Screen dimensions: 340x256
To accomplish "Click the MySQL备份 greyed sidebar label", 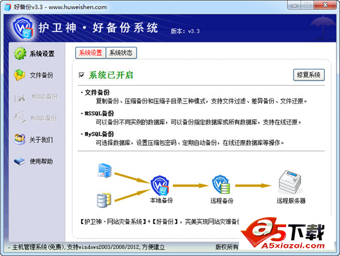I will [44, 118].
